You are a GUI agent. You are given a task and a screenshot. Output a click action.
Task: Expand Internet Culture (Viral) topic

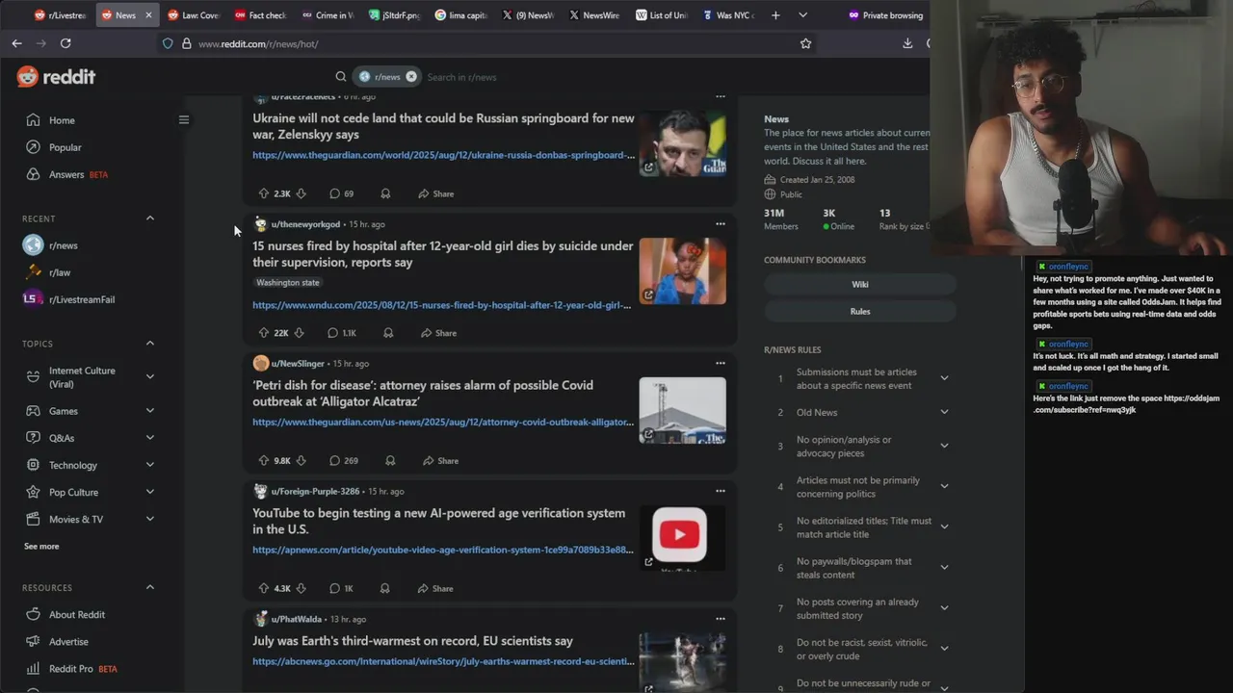(x=150, y=377)
